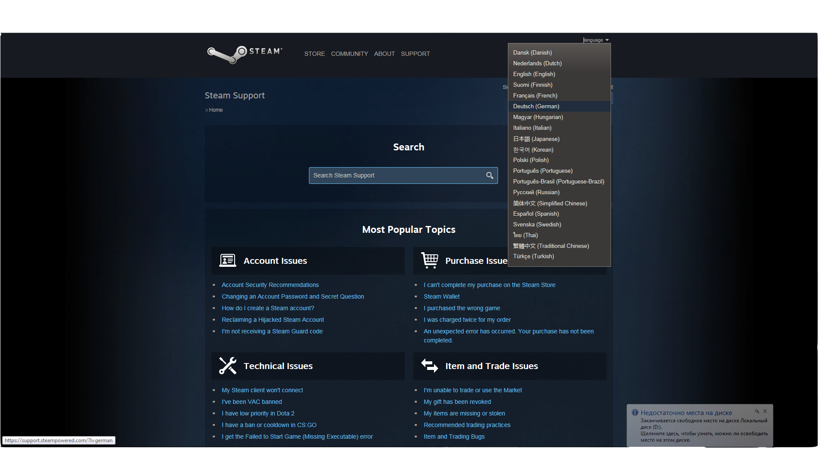This screenshot has width=825, height=464.
Task: Open I've been VAC banned link
Action: (x=251, y=402)
